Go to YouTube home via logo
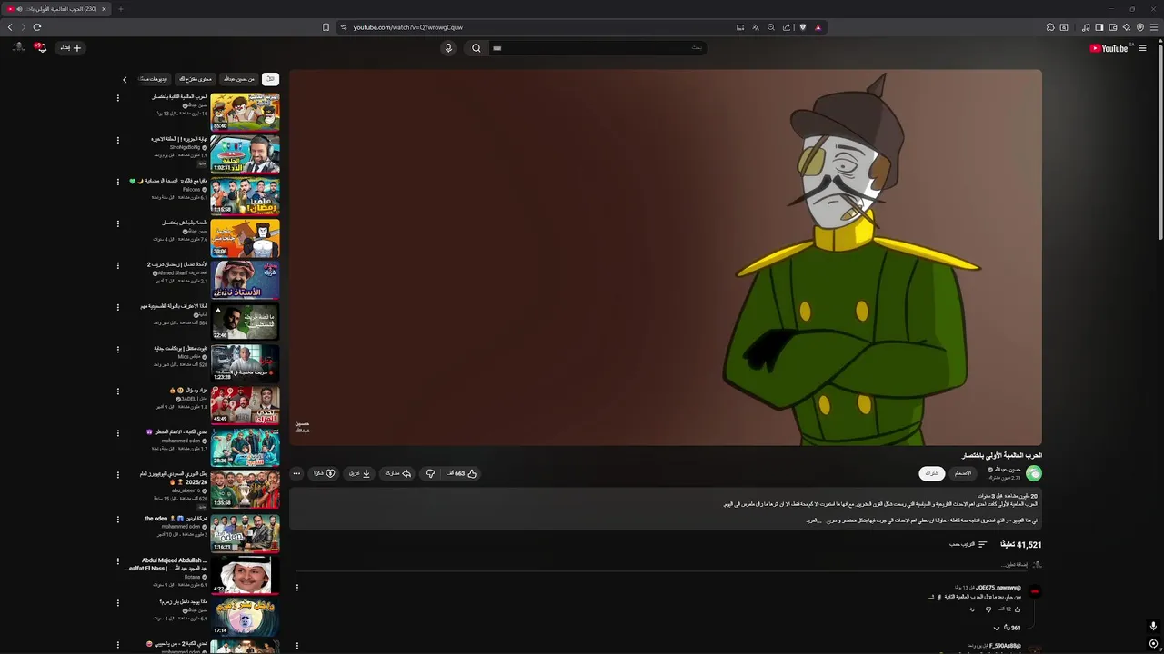The height and width of the screenshot is (654, 1164). tap(1109, 48)
